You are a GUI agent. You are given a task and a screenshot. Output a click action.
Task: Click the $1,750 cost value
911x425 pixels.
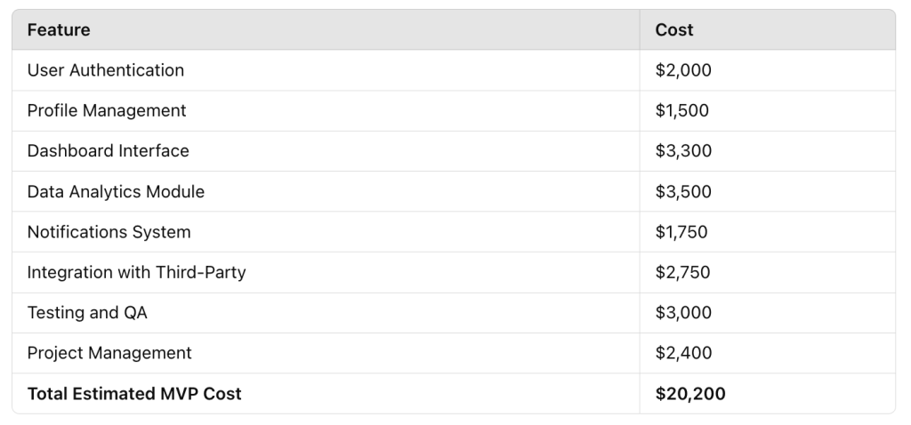(x=681, y=232)
